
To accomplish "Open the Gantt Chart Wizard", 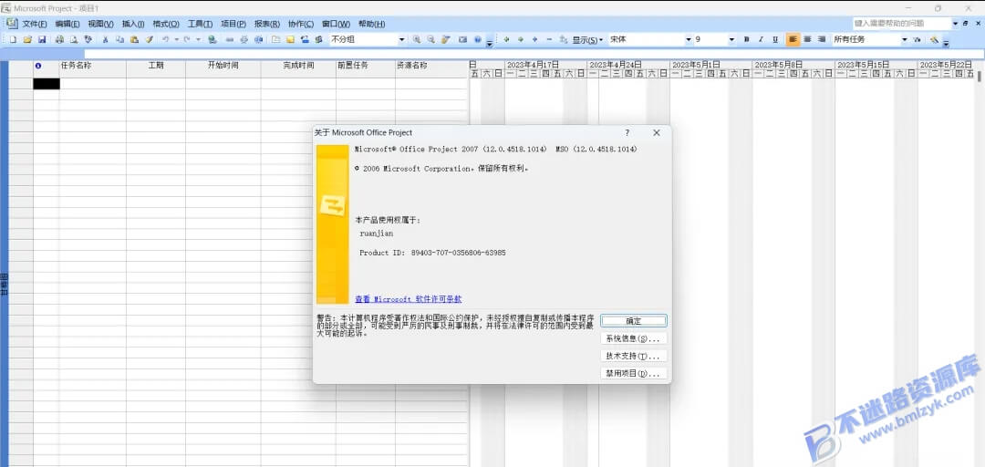I will coord(934,39).
